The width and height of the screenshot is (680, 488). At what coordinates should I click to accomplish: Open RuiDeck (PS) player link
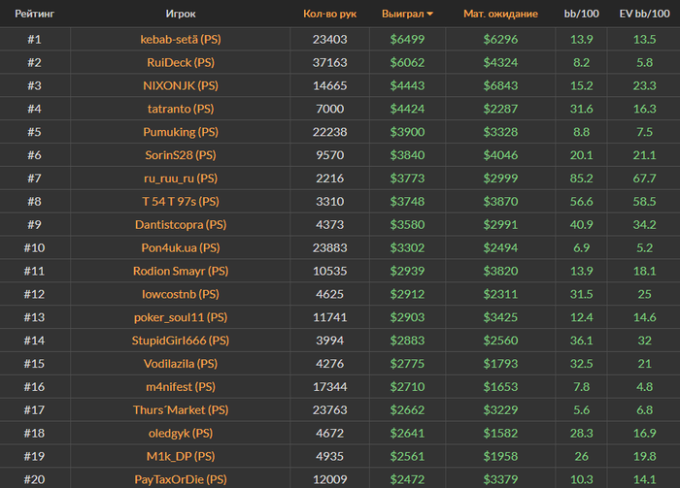(x=181, y=62)
